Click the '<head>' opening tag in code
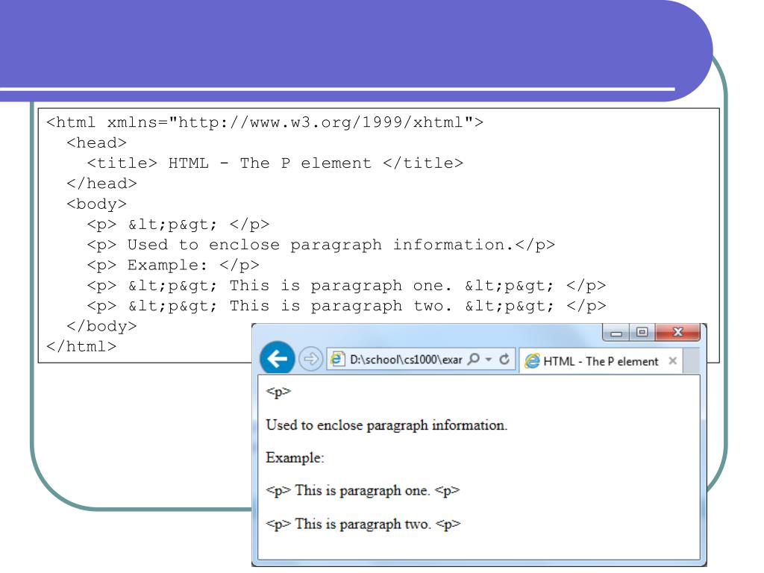Viewport: 764px width, 573px height. pos(96,143)
